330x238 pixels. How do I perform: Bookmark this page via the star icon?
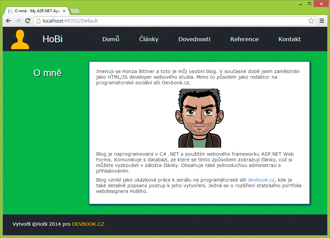coord(311,21)
